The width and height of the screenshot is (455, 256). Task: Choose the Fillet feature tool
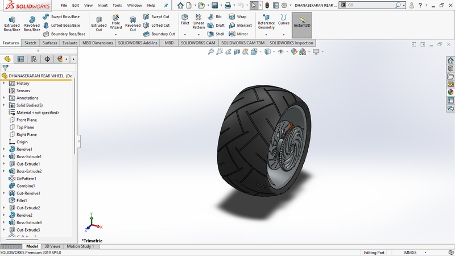(185, 20)
